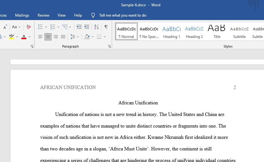Click the Tell me search field
Screen dimensions: 264x162
(x=122, y=15)
